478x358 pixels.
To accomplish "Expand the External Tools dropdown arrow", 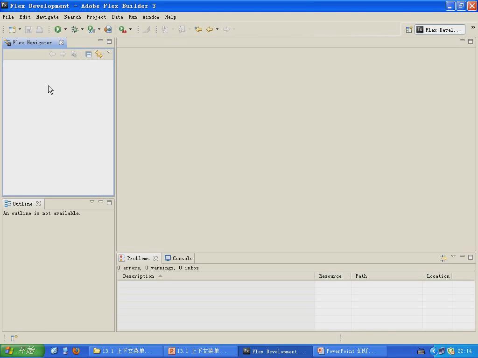I will pyautogui.click(x=131, y=29).
